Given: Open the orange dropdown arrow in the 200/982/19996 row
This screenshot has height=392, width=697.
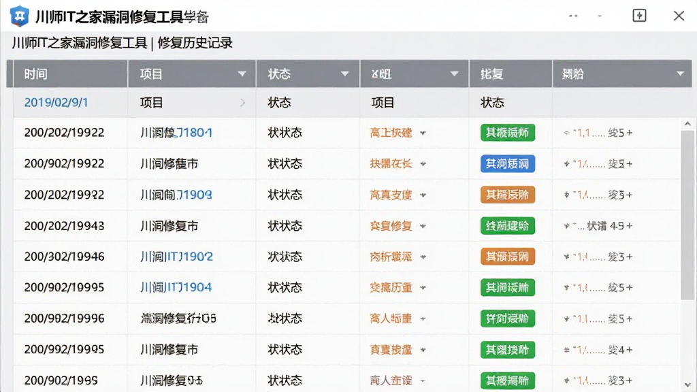Looking at the screenshot, I should (x=423, y=318).
